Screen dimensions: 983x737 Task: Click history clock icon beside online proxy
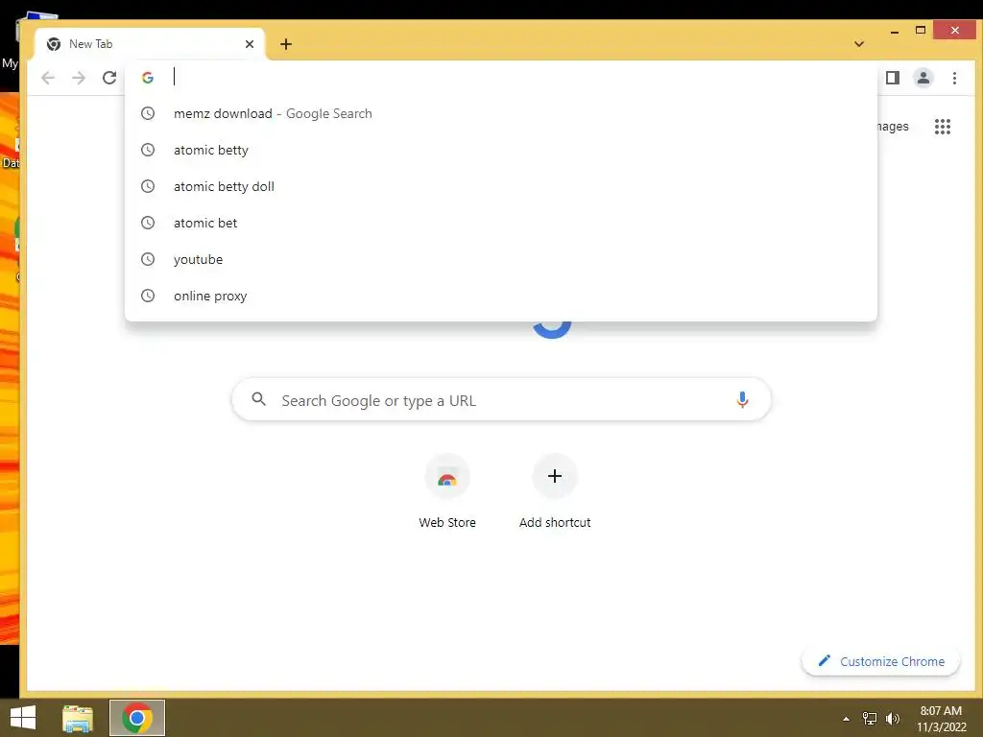click(148, 296)
